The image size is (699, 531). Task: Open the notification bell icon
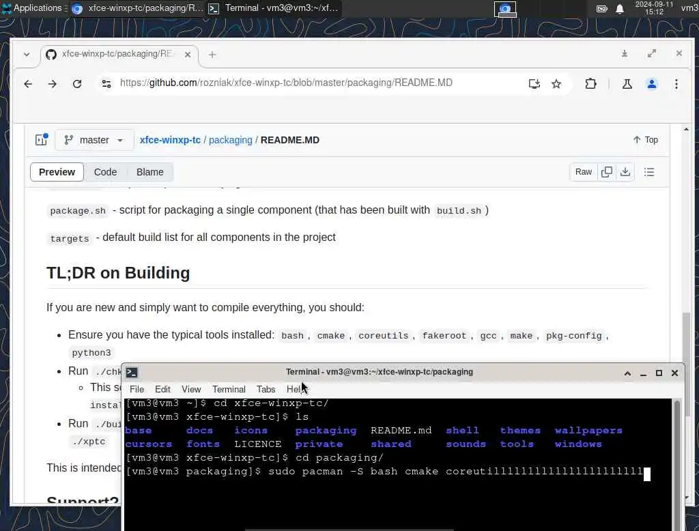tap(620, 9)
